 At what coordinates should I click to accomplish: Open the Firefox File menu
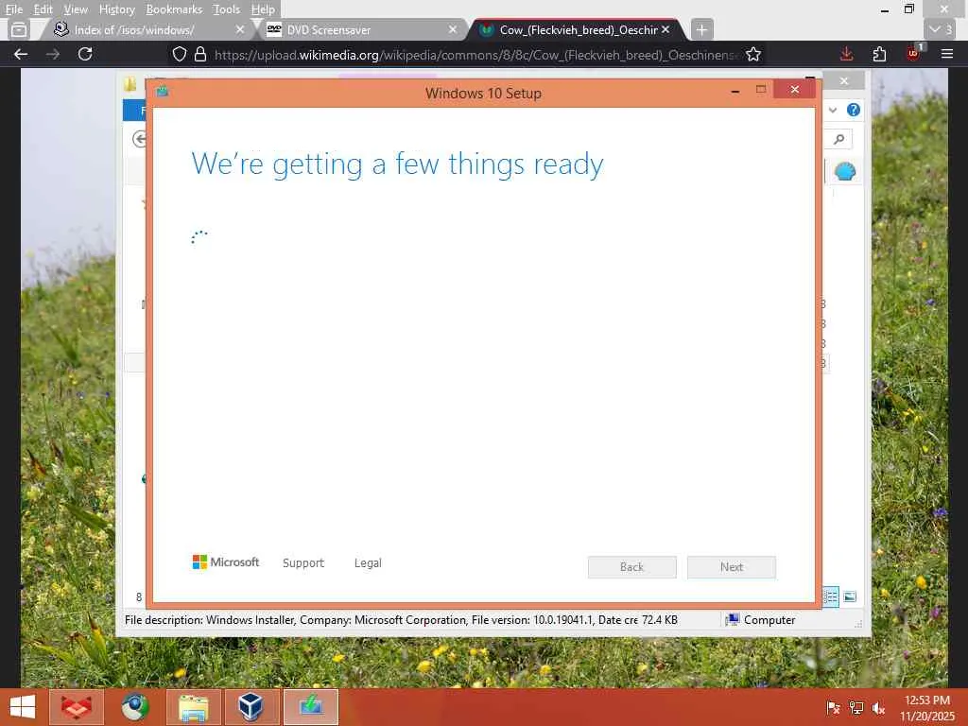coord(13,9)
